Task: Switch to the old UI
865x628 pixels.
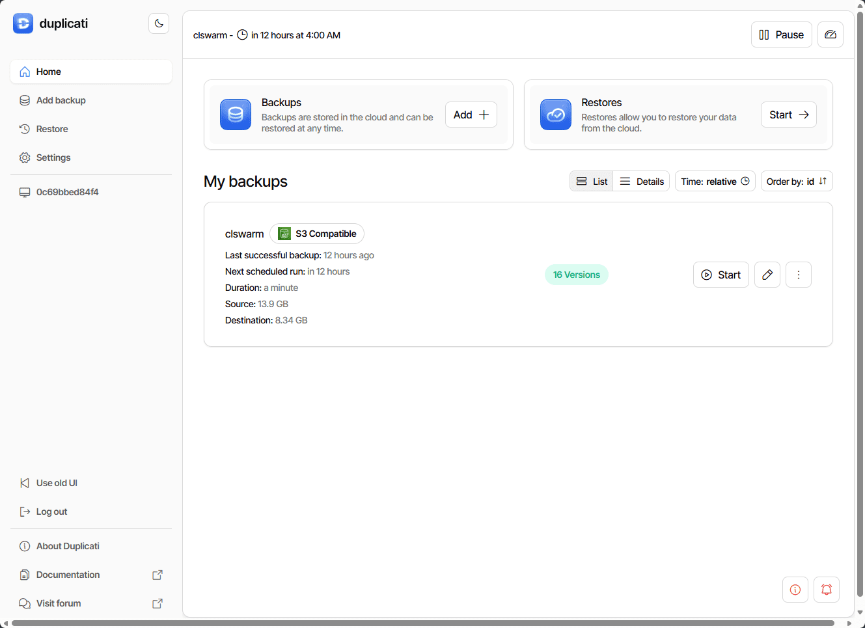Action: (91, 483)
